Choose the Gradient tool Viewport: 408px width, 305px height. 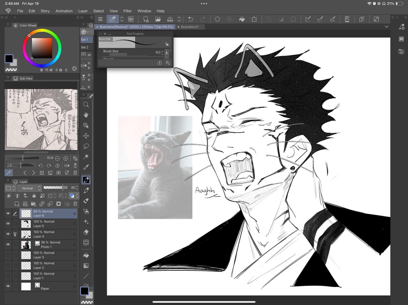click(86, 266)
